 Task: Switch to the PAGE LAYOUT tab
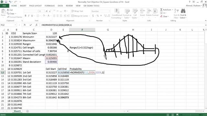pos(35,6)
